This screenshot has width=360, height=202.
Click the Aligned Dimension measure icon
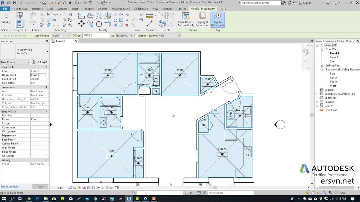150,24
